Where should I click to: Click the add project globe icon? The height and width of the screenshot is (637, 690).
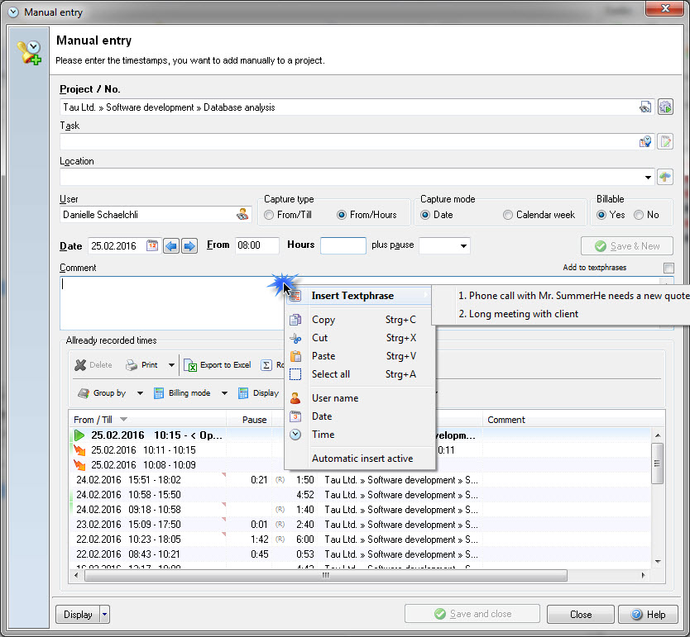665,107
